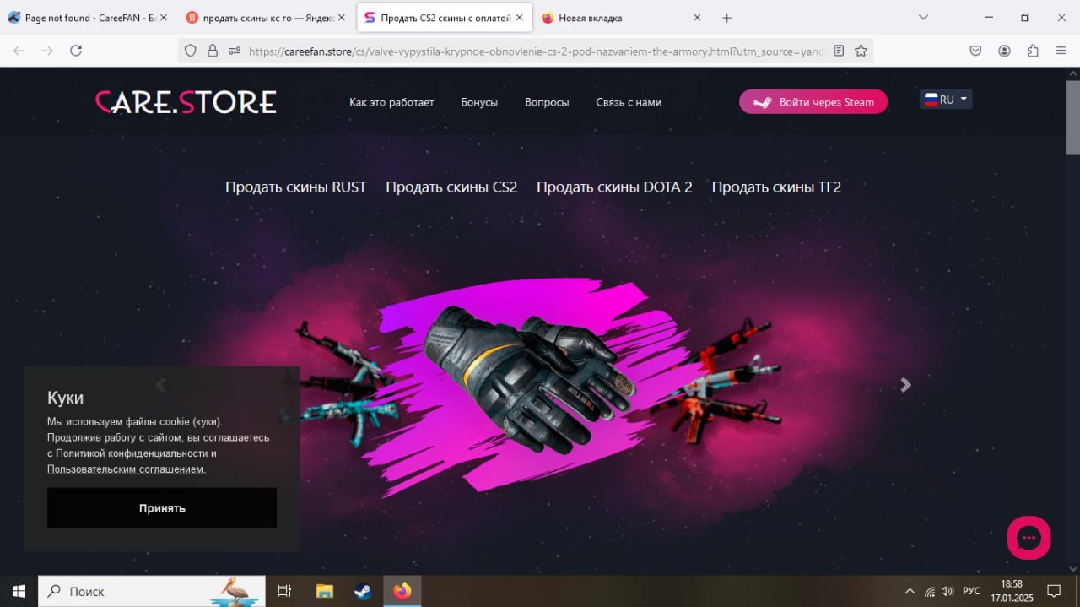Open 'Продать скины CS2' link
The image size is (1080, 607).
coord(451,187)
